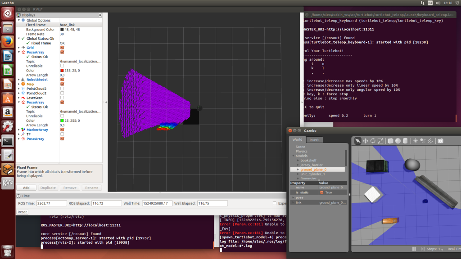Expand the Grid display node

click(x=19, y=48)
